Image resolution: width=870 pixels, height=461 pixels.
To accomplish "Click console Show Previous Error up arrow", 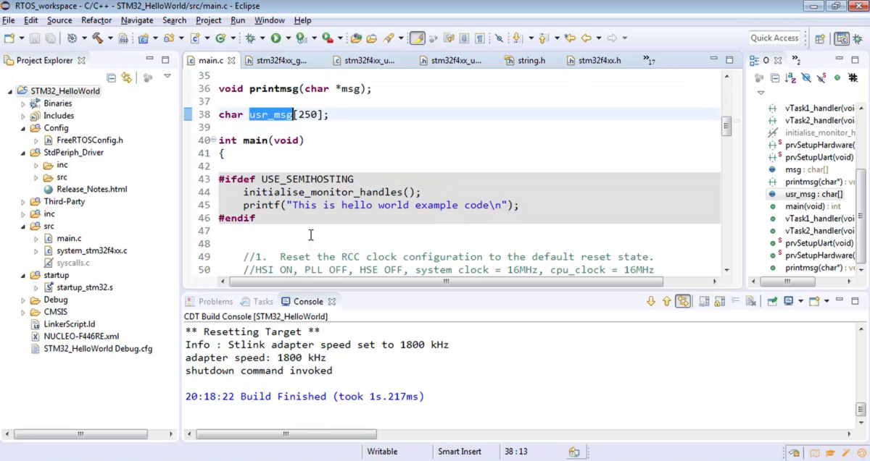I will coord(666,301).
